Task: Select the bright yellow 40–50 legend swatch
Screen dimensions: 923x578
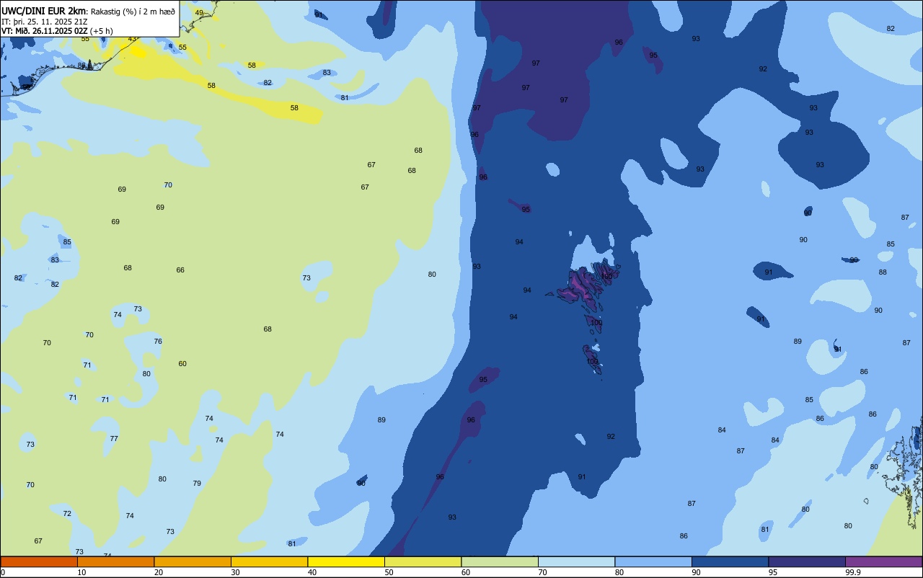Action: tap(346, 561)
